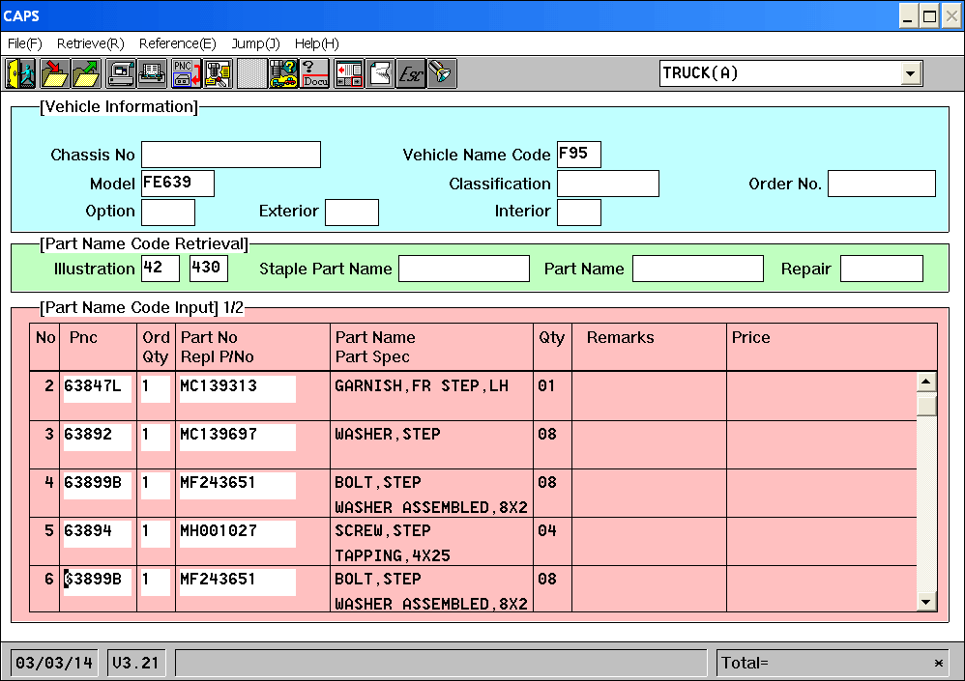
Task: Click part number MH001027
Action: coord(238,533)
